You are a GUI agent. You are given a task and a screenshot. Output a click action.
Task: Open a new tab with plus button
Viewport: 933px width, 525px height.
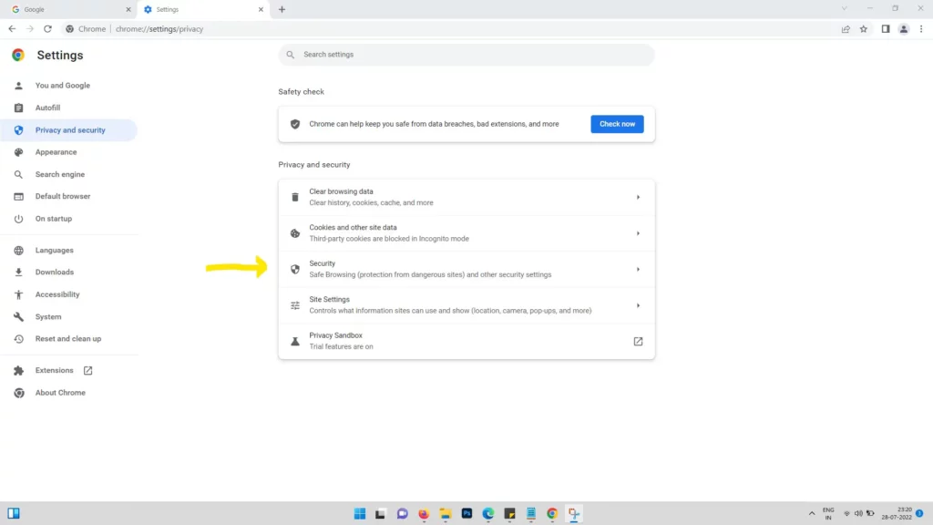click(282, 9)
